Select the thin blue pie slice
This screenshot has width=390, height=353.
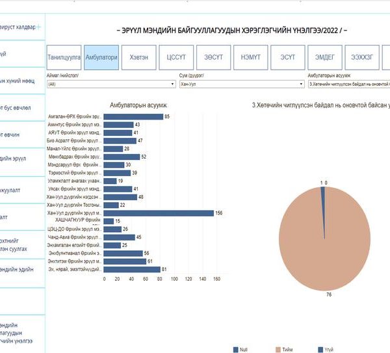point(323,199)
